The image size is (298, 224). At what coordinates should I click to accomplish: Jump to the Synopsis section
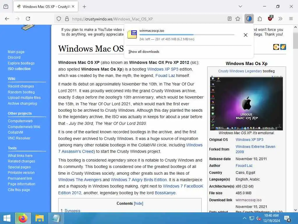(72, 211)
